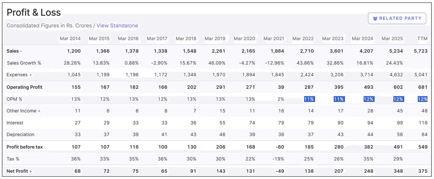Click the Depreciation row label
This screenshot has height=179, width=434.
[x=20, y=134]
